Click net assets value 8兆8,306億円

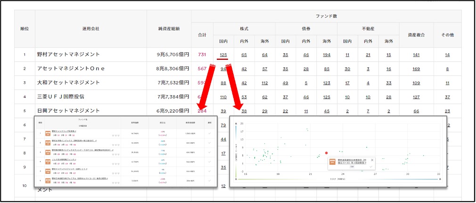pyautogui.click(x=173, y=69)
